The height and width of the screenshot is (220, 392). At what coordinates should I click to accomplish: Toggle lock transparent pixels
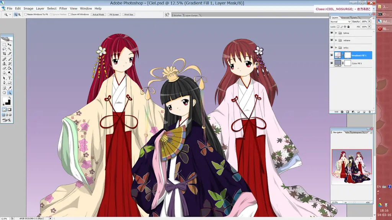(x=338, y=27)
